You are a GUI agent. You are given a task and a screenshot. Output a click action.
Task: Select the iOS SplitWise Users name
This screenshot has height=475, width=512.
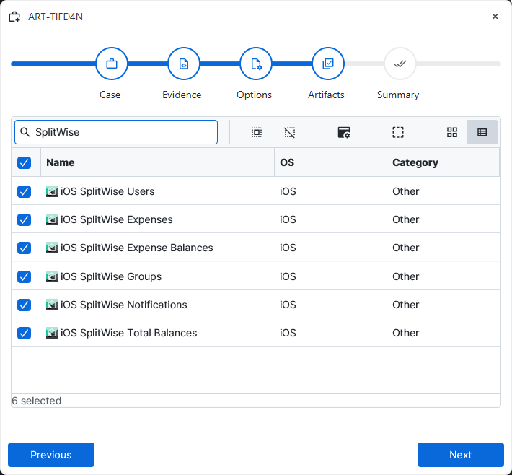click(107, 191)
